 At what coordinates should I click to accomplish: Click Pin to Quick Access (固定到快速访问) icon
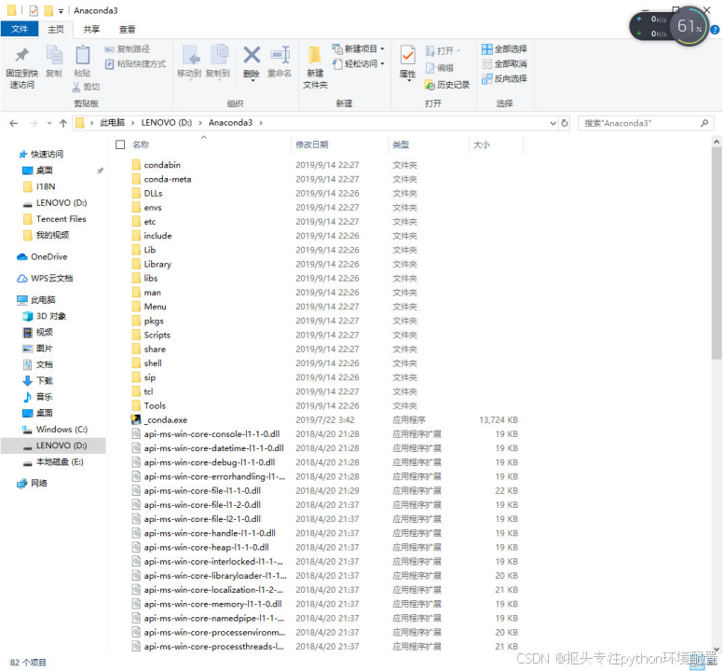pos(21,56)
